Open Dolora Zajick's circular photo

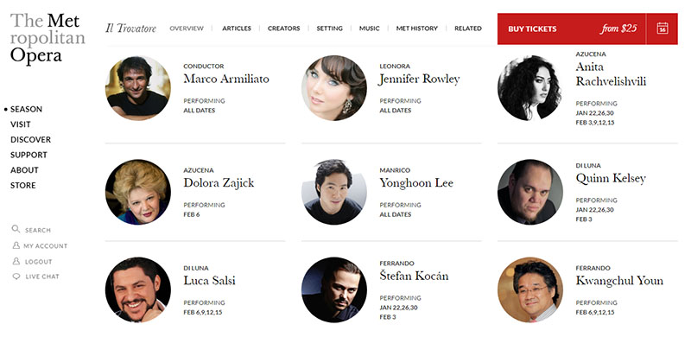click(138, 192)
